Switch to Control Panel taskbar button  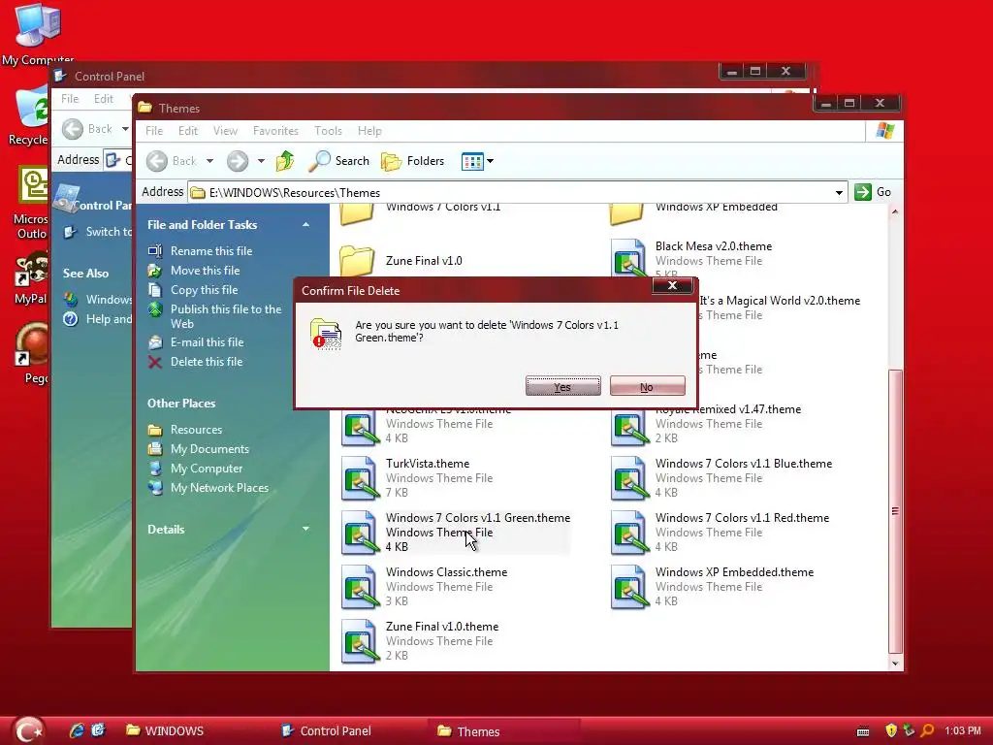point(327,731)
